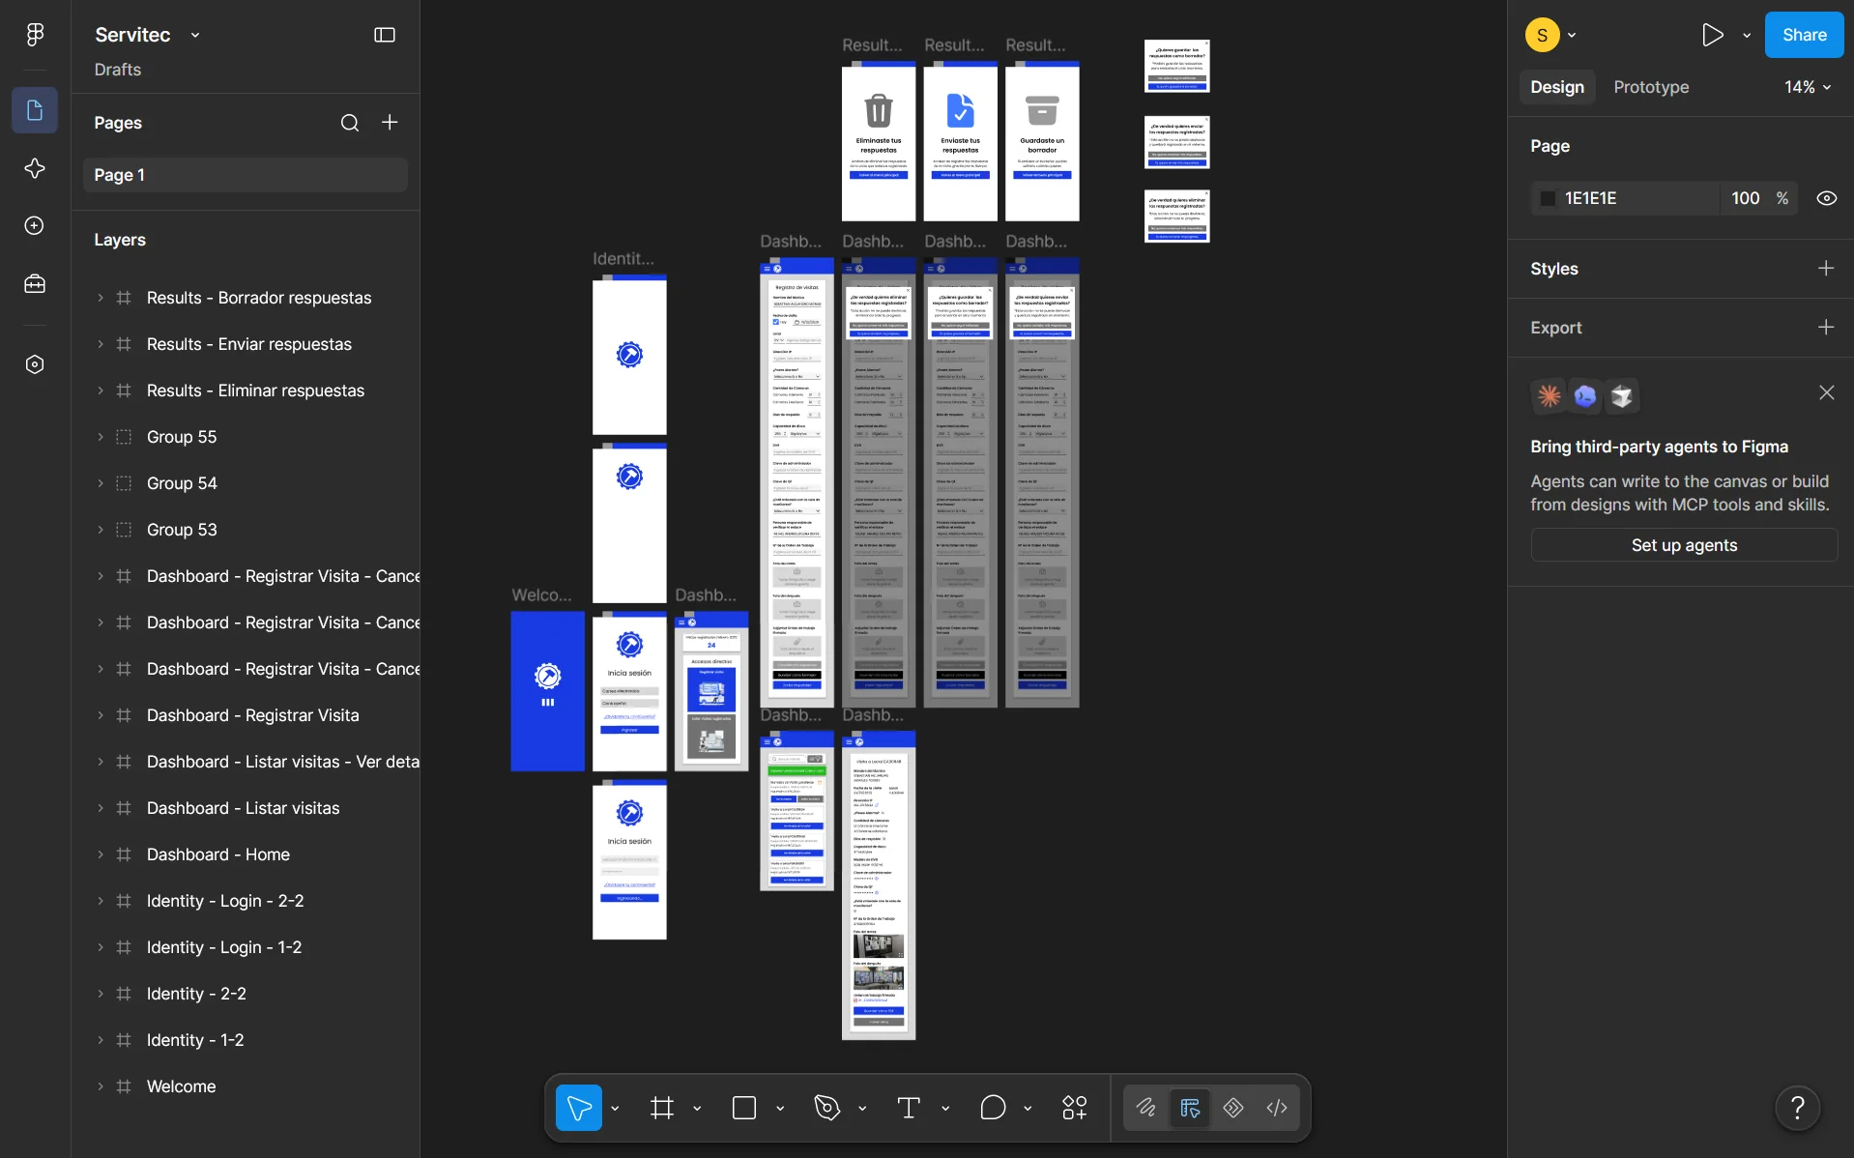Search pages with the magnifier icon
The width and height of the screenshot is (1854, 1158).
[350, 123]
